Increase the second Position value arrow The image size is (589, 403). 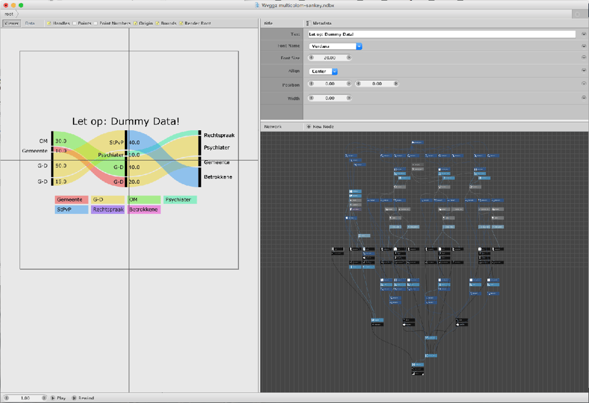(396, 84)
